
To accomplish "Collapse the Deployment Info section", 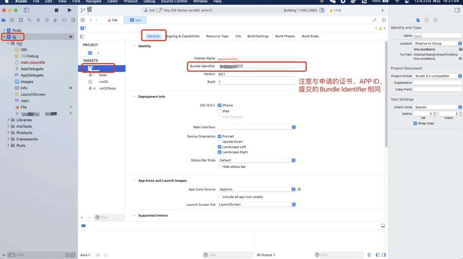I will pos(134,97).
